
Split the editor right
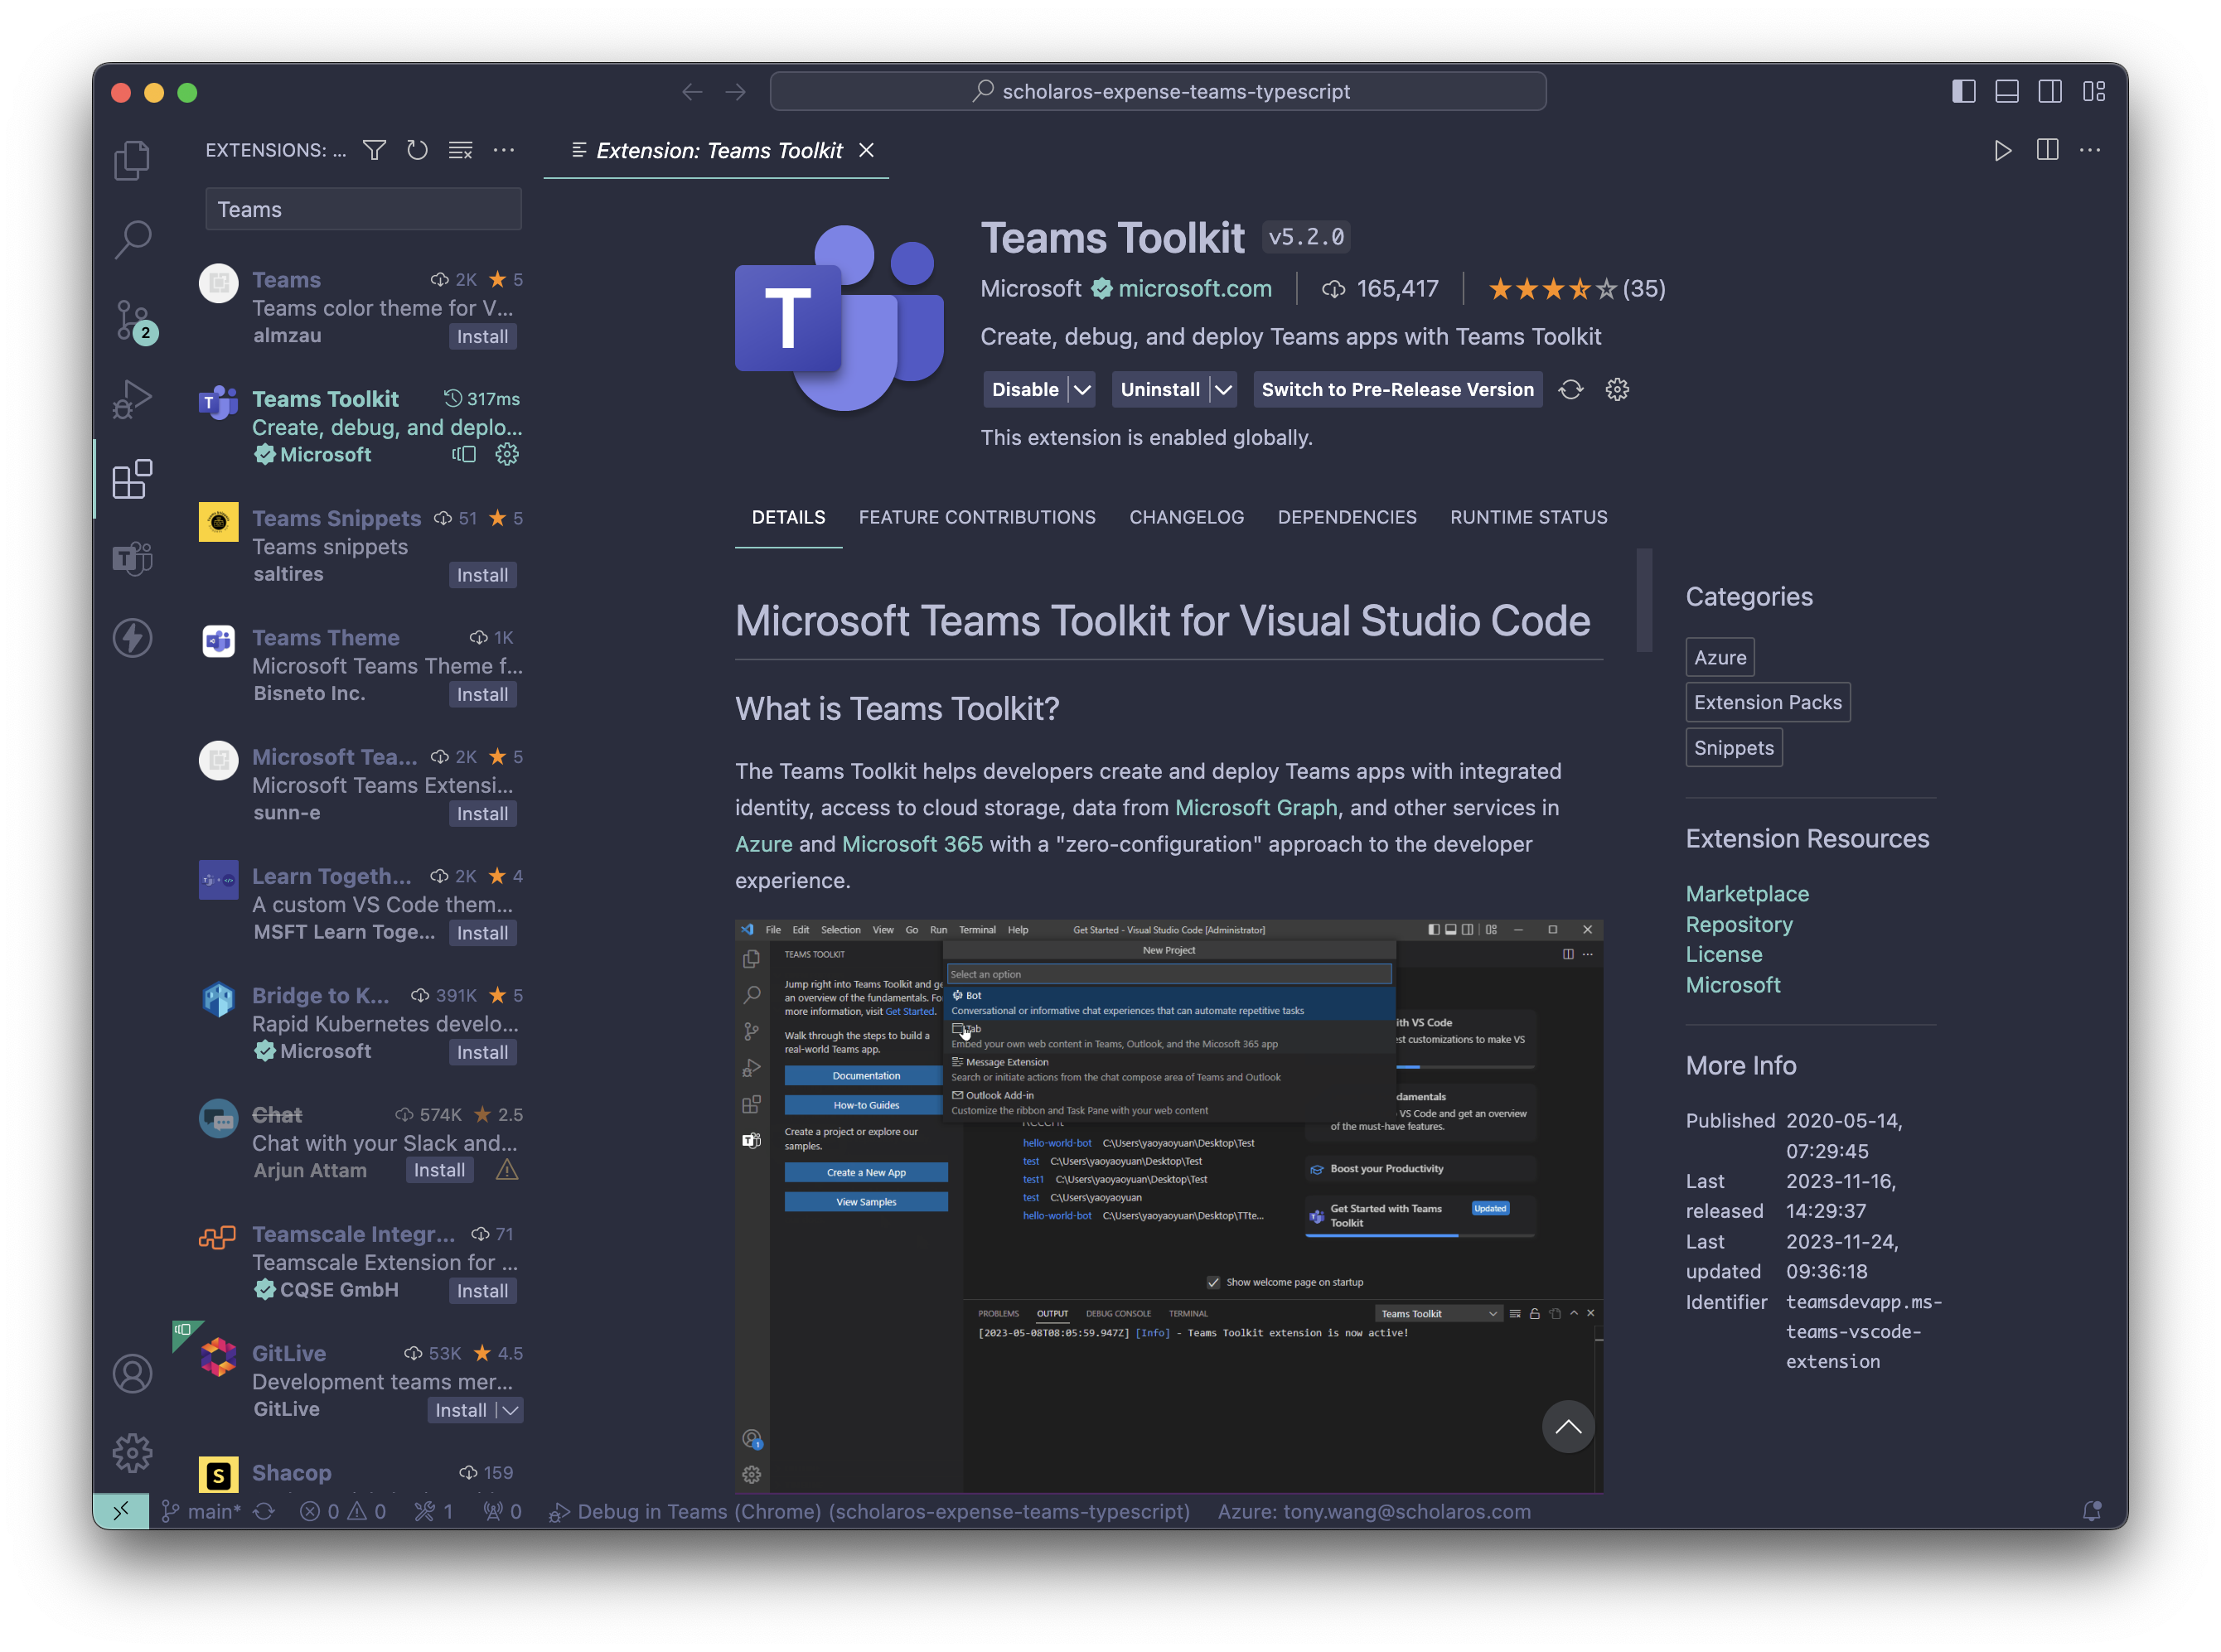coord(2047,150)
